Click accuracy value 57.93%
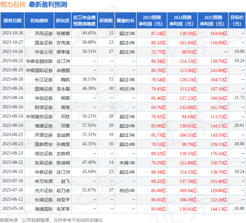This screenshot has width=246, height=223. point(89,125)
